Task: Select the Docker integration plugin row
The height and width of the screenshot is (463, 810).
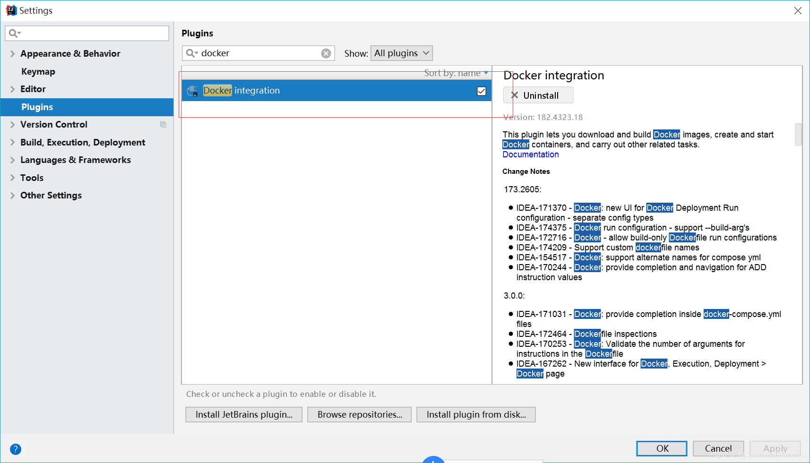Action: (x=336, y=91)
